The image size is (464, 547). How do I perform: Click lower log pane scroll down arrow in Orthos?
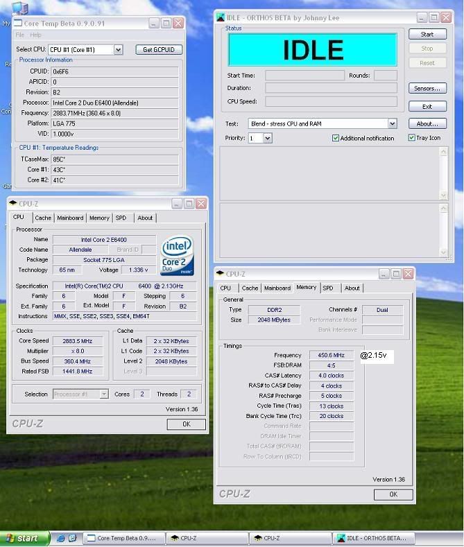[443, 252]
